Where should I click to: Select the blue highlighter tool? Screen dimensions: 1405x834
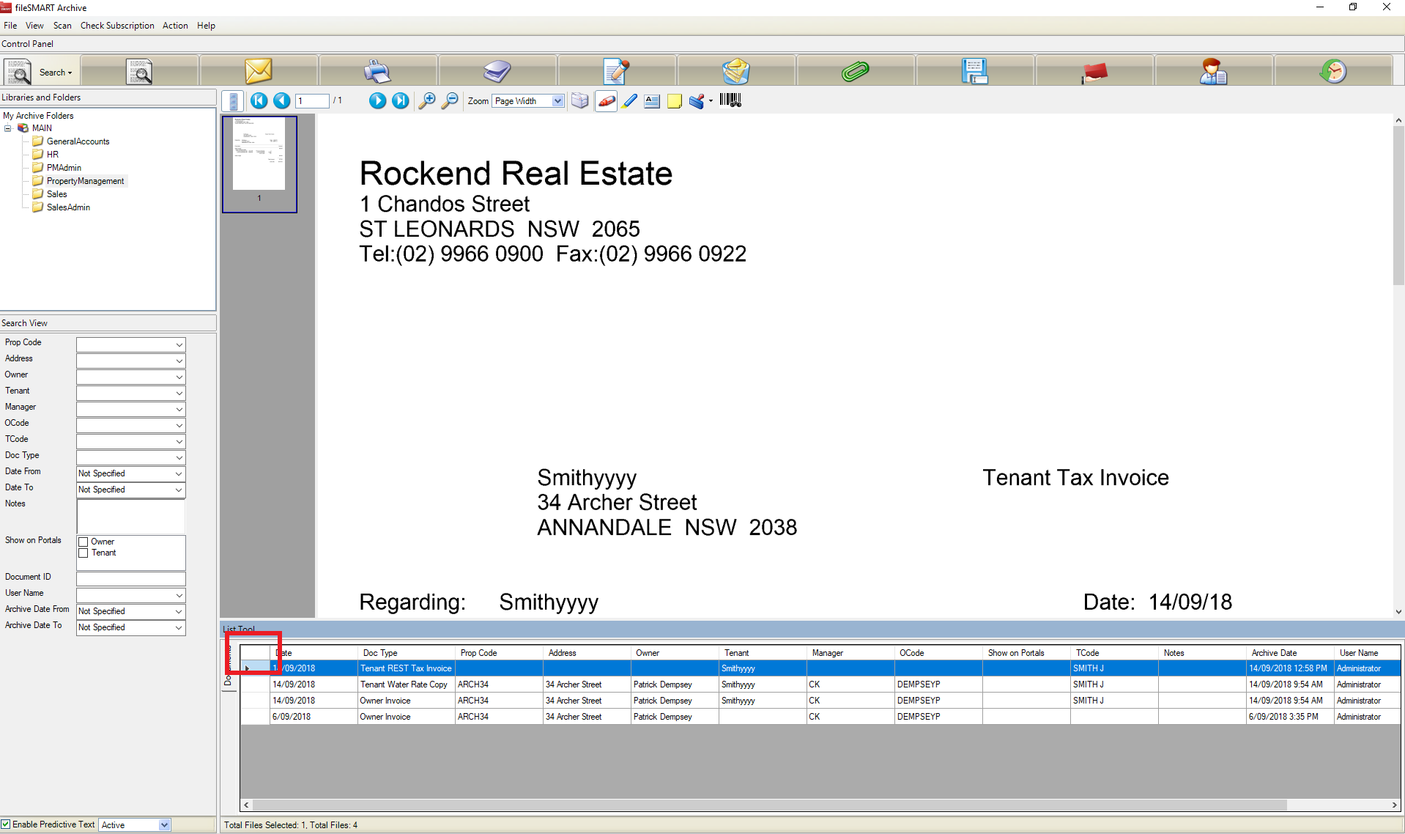point(630,101)
